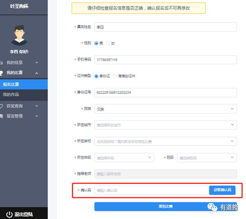Viewport: 246px width, 219px height.
Task: Submit with the blue 报名比赛 button
Action: 165,206
